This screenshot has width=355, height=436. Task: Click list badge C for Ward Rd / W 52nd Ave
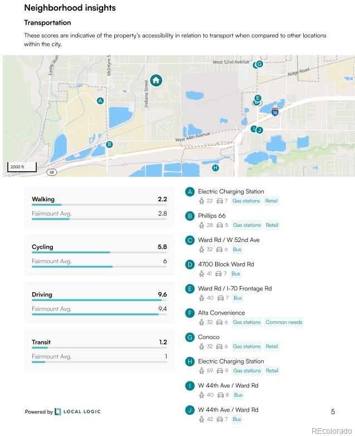coord(190,240)
